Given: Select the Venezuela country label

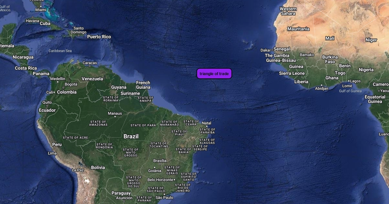Looking at the screenshot, I should tap(92, 79).
